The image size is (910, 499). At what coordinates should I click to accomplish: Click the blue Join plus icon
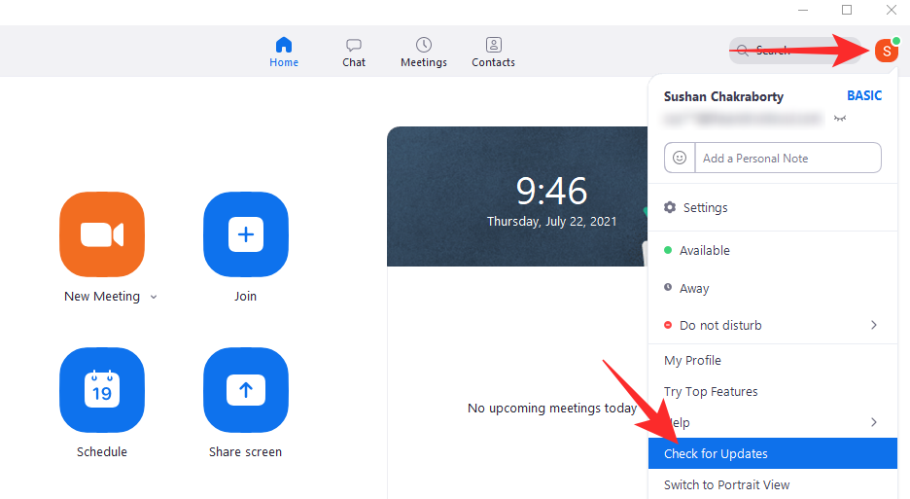245,234
